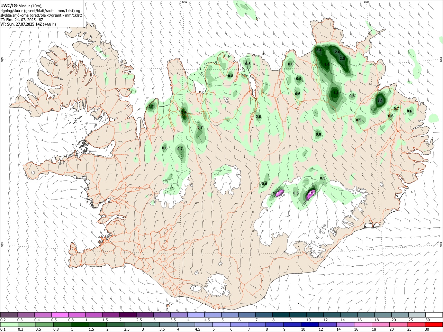Click the 'slydda/snjókoma (grátt/bleikt/grænt - mm/1klst)' line

point(41,15)
